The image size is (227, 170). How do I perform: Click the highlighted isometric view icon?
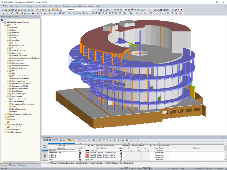(132, 10)
